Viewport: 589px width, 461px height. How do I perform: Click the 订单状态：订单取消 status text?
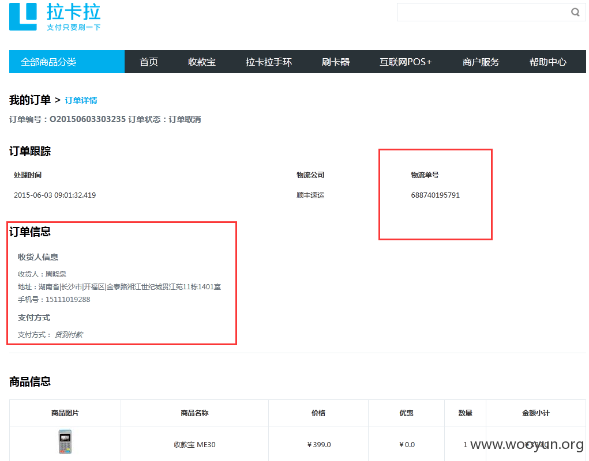pos(165,119)
